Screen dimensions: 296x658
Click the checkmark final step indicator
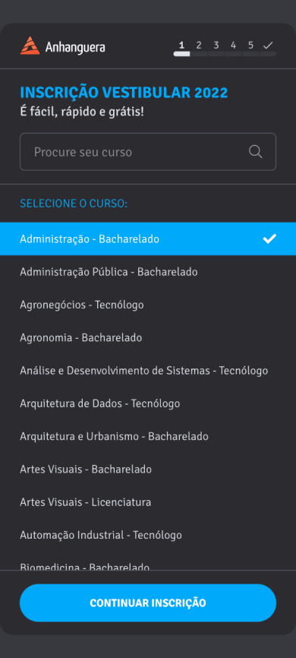click(268, 46)
